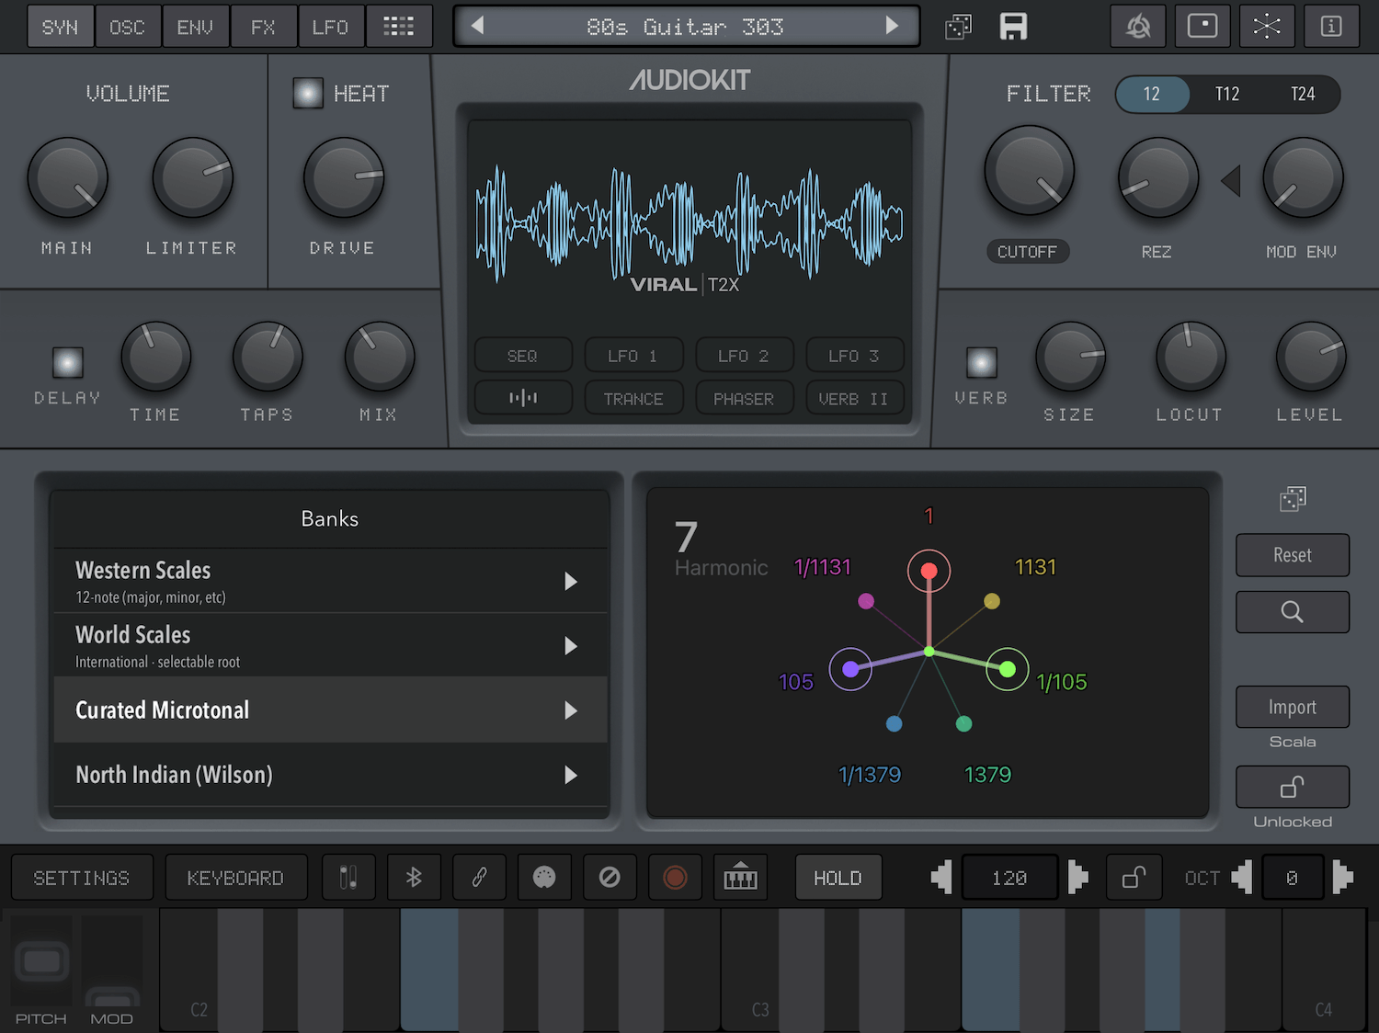Toggle the VERB switch

tap(982, 363)
